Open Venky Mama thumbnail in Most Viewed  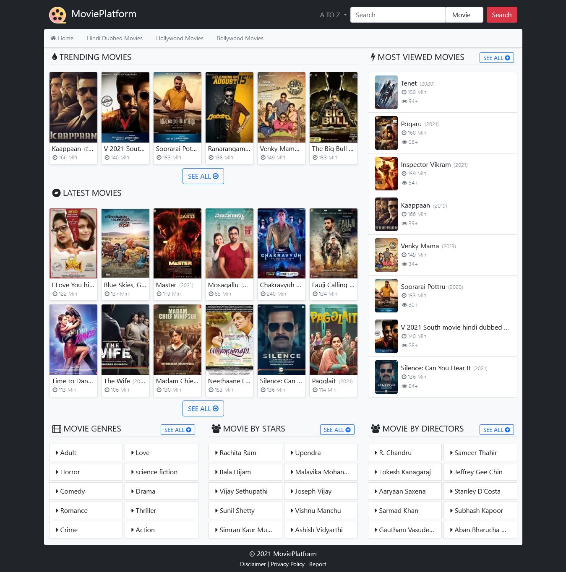click(386, 255)
